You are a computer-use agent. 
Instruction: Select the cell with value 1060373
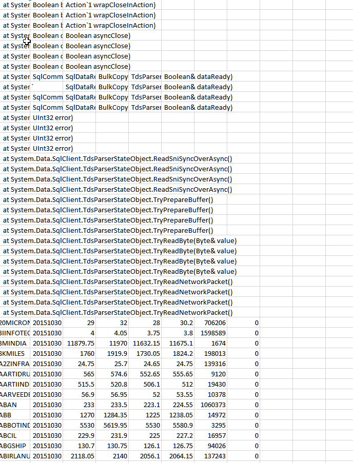click(211, 405)
